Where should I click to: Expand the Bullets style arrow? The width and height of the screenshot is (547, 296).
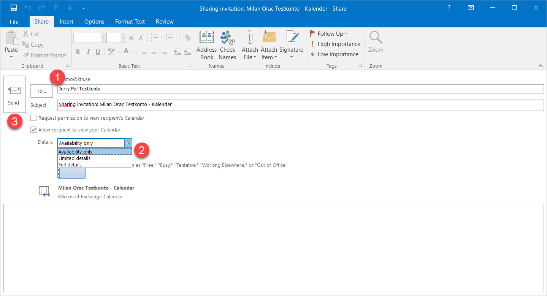[162, 38]
